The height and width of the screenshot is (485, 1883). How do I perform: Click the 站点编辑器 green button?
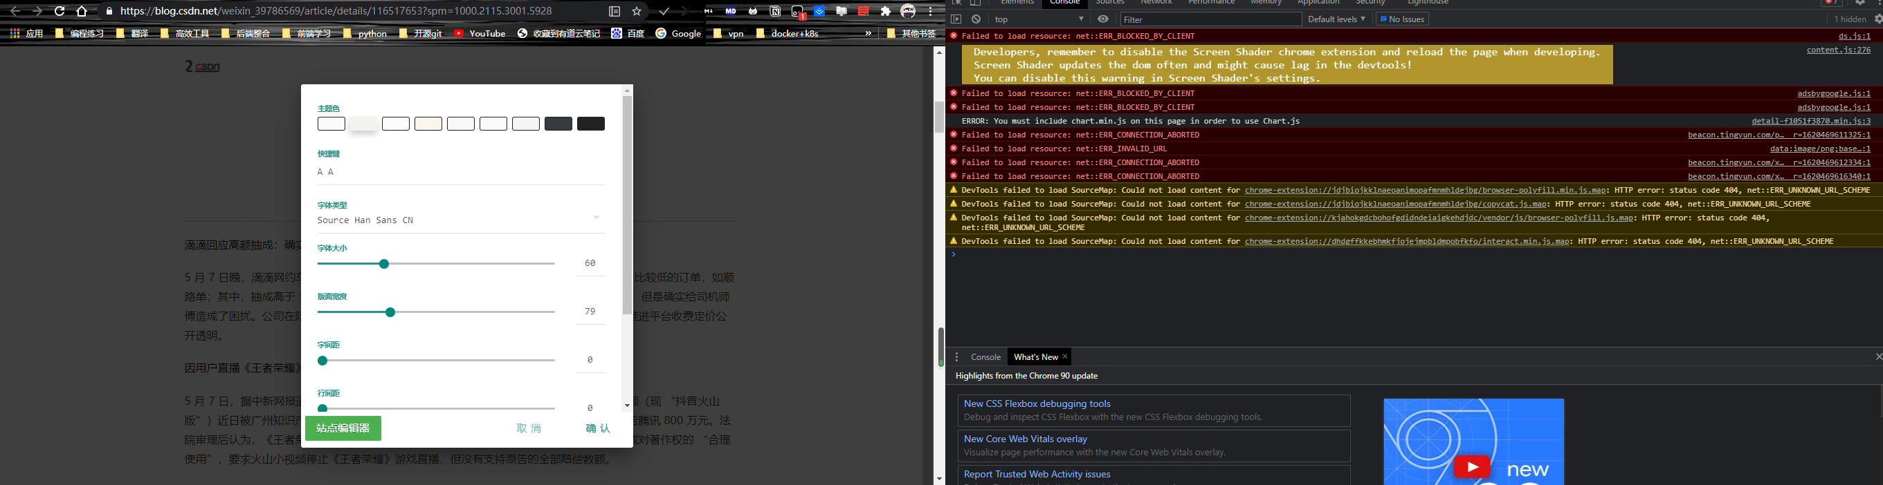pyautogui.click(x=343, y=428)
